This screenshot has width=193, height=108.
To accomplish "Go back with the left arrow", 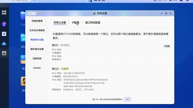I will (30, 13).
